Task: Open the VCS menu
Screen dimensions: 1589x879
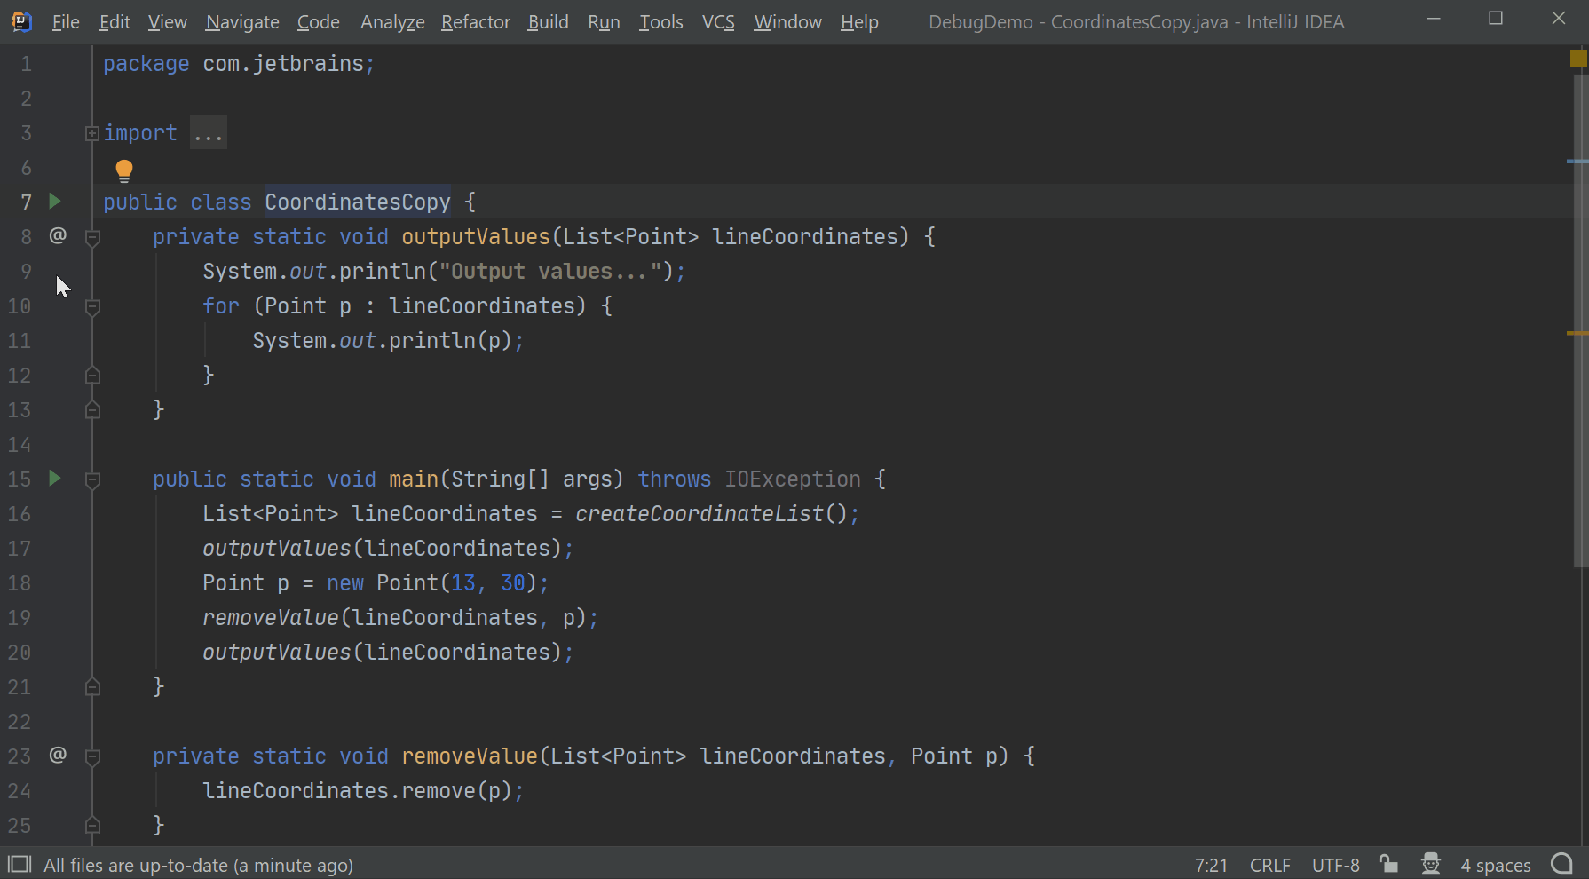Action: 717,21
